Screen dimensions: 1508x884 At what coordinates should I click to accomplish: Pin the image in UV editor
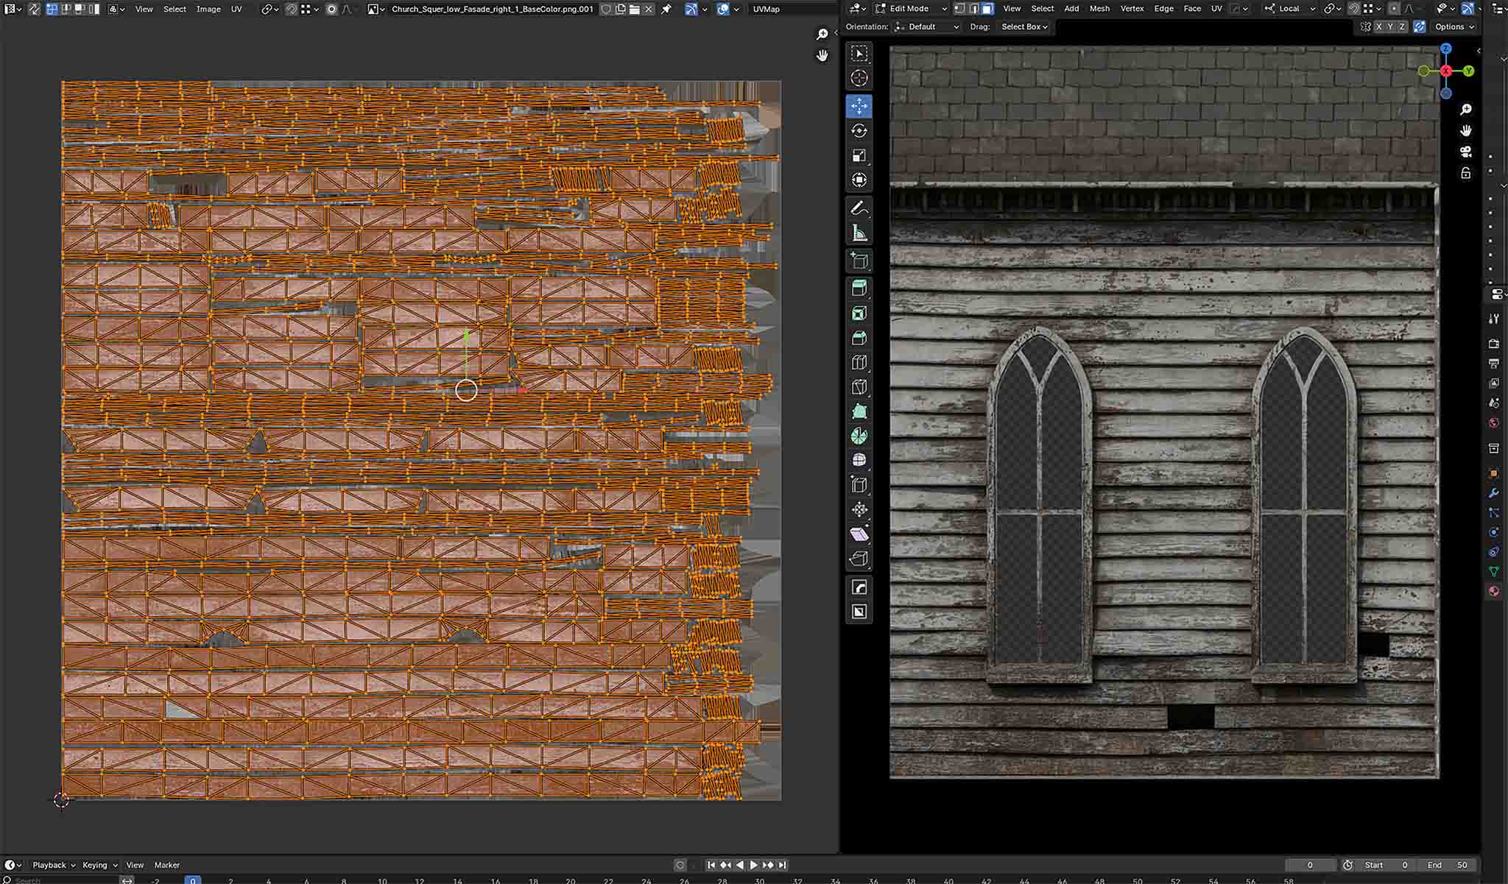666,9
